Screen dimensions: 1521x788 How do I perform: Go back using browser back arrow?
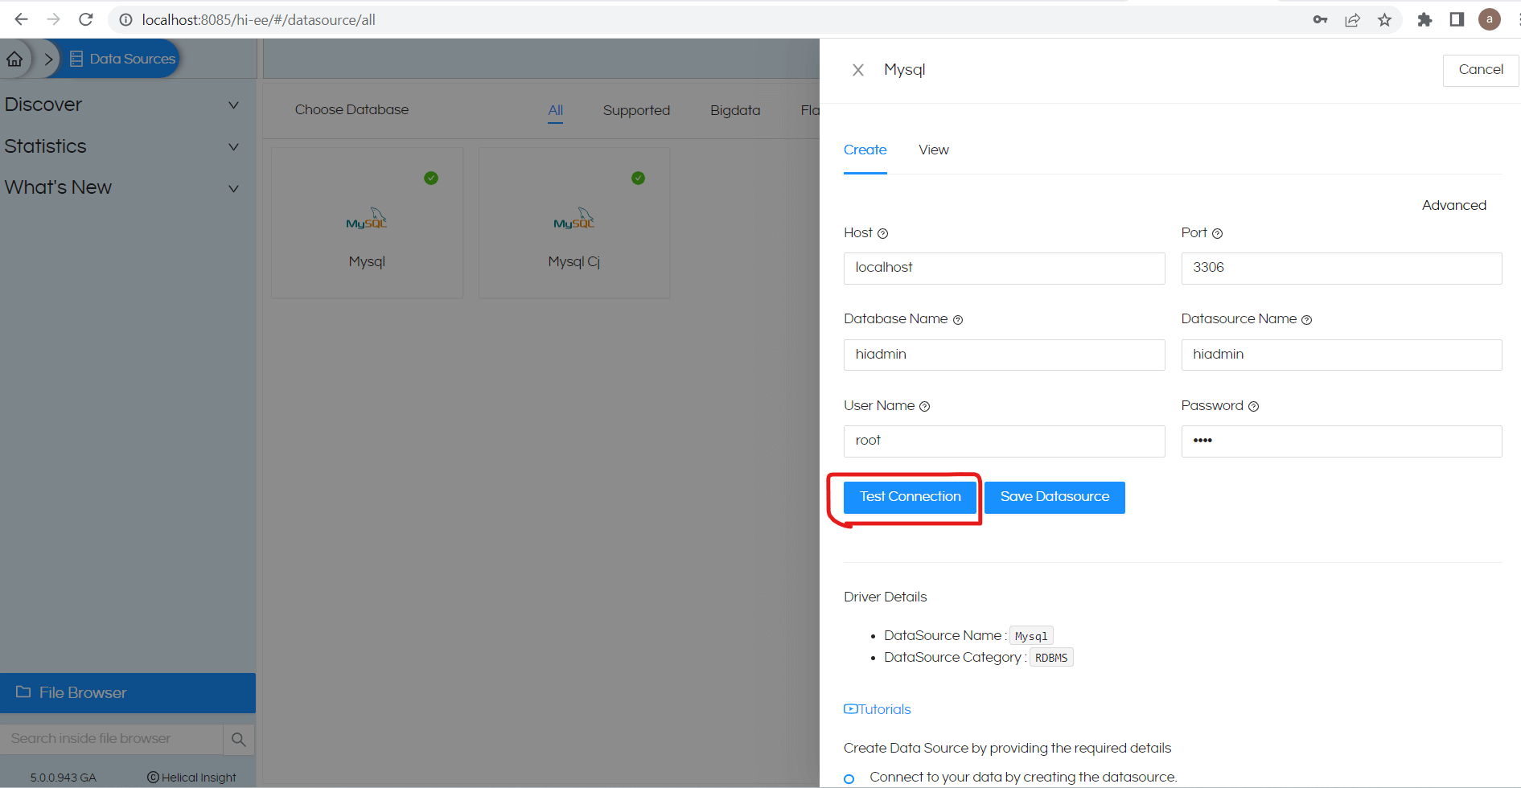[x=21, y=19]
